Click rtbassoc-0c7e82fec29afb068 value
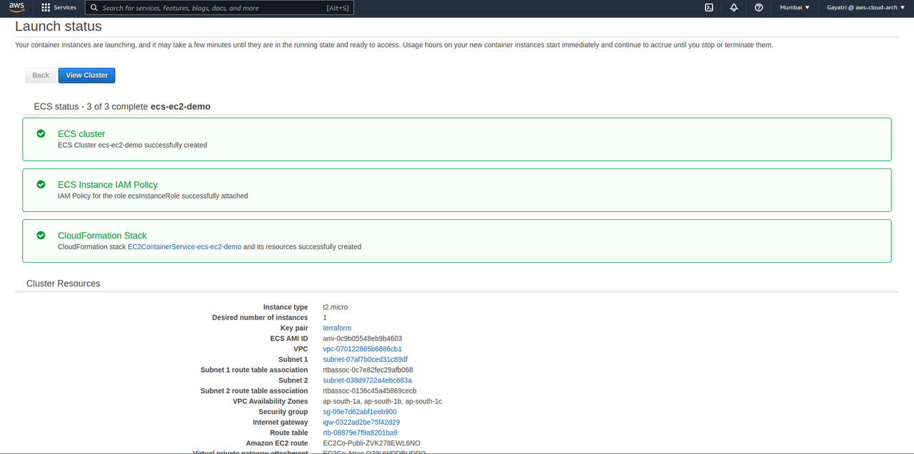Image resolution: width=914 pixels, height=454 pixels. pos(368,370)
